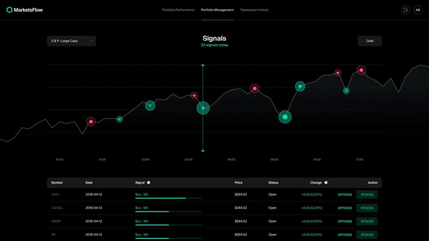Open the AB user avatar
Viewport: 429px width, 241px height.
(418, 10)
